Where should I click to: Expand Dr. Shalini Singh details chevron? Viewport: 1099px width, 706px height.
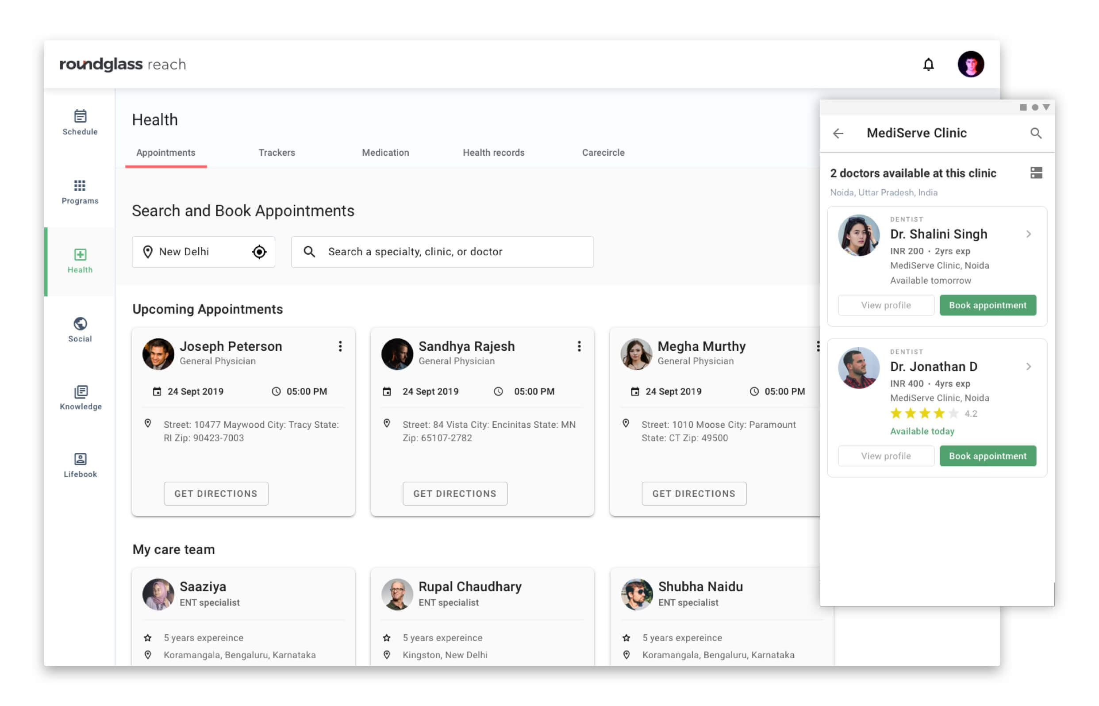pyautogui.click(x=1028, y=234)
